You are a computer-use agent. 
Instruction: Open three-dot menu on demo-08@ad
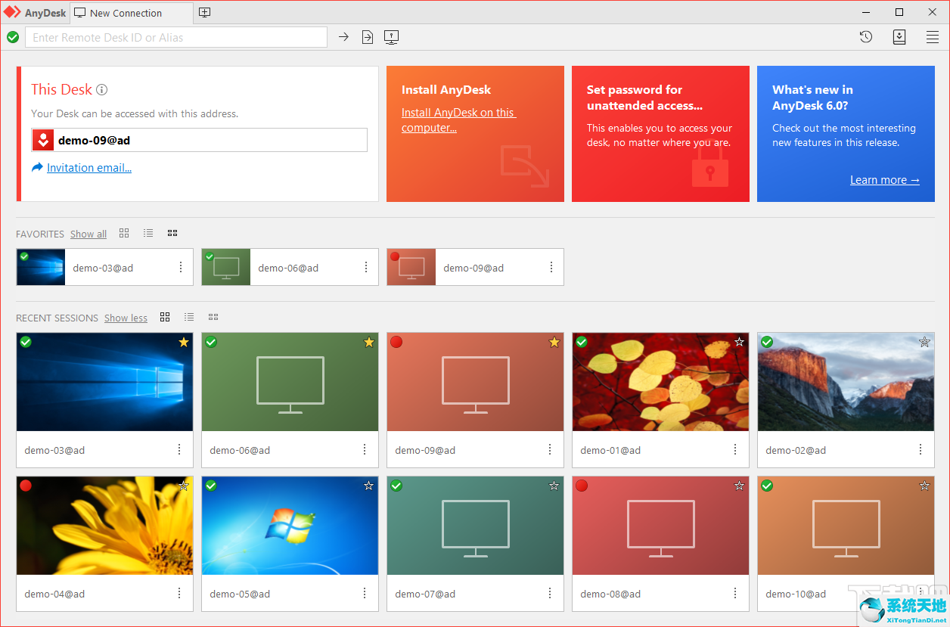(735, 593)
